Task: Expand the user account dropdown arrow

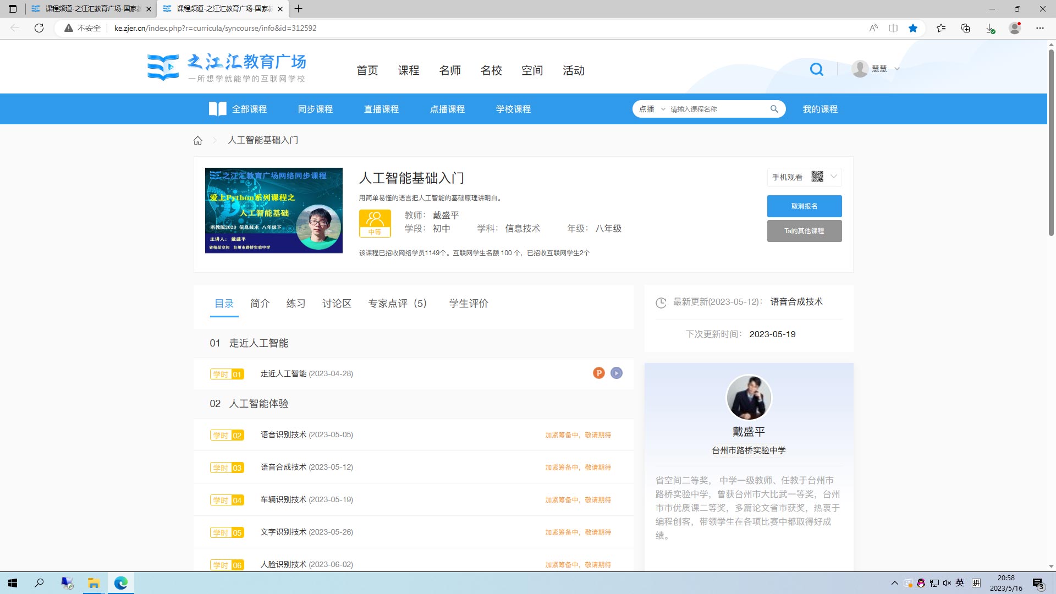Action: 897,69
